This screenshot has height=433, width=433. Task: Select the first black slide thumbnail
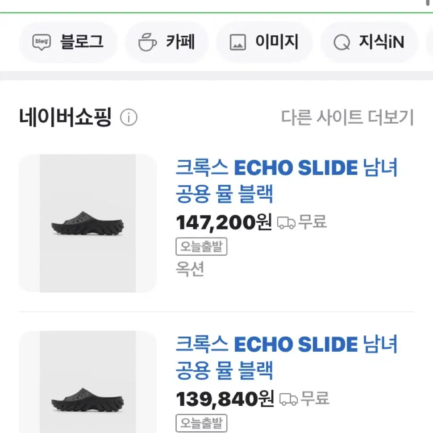point(88,223)
